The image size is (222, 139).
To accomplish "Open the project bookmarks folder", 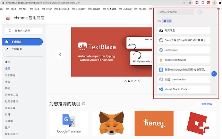I will [94, 9].
